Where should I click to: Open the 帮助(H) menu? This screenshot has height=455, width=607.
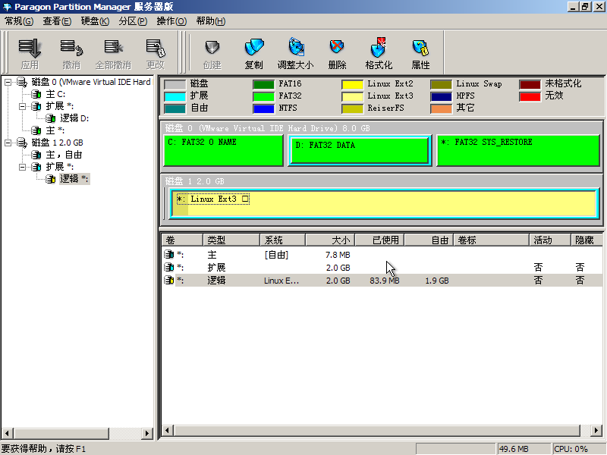pos(211,21)
